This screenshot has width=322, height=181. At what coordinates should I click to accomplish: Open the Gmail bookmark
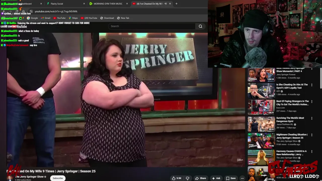46,18
